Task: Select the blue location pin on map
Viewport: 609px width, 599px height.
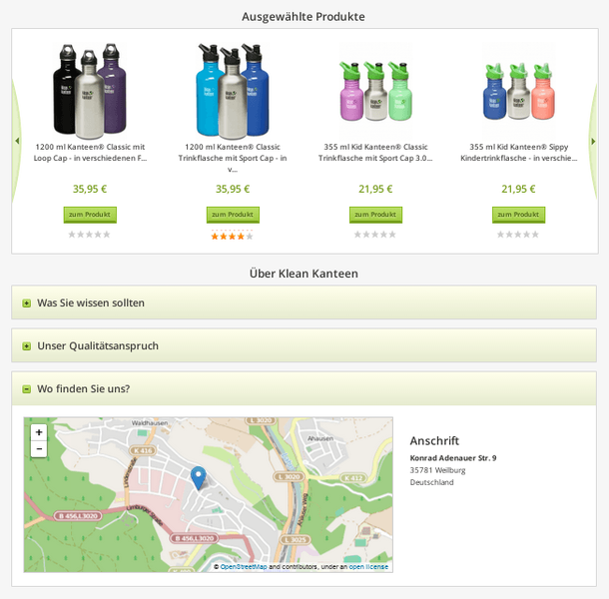Action: (x=198, y=478)
